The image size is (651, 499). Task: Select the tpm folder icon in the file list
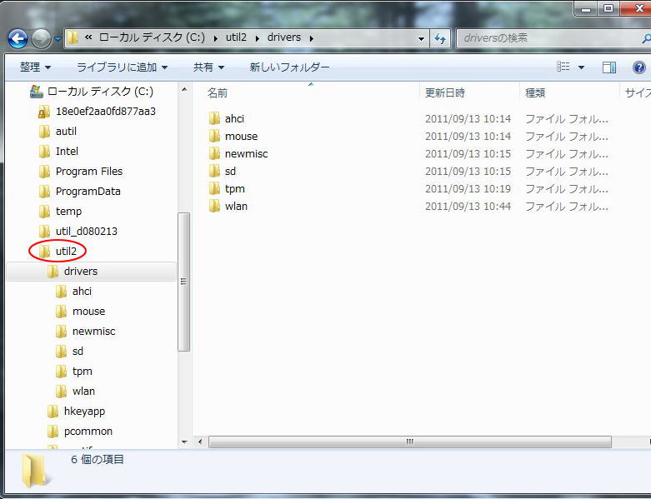click(215, 188)
